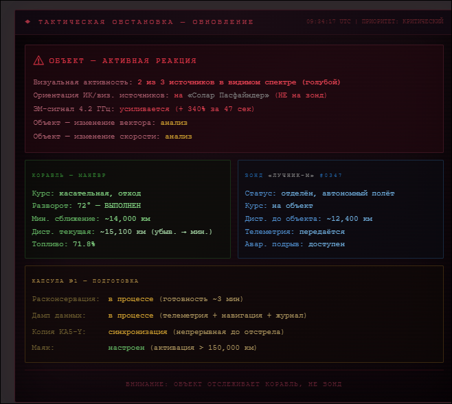Click beacon status 'настроен'
The height and width of the screenshot is (404, 452).
pyautogui.click(x=126, y=348)
